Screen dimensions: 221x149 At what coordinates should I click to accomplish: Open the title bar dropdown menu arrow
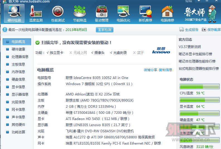[199, 1]
